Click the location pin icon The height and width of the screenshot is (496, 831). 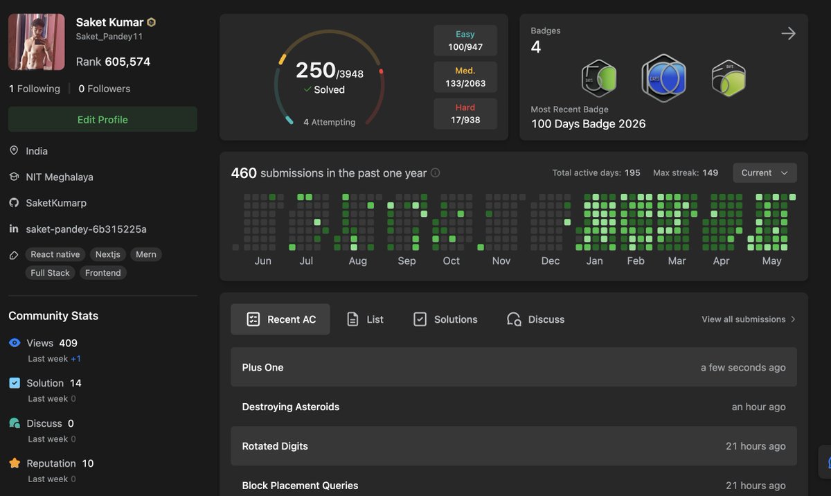pos(13,151)
